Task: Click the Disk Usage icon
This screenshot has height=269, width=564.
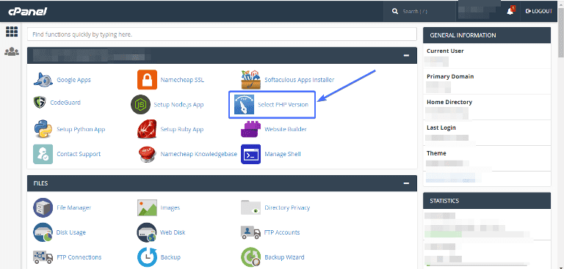Action: point(43,232)
